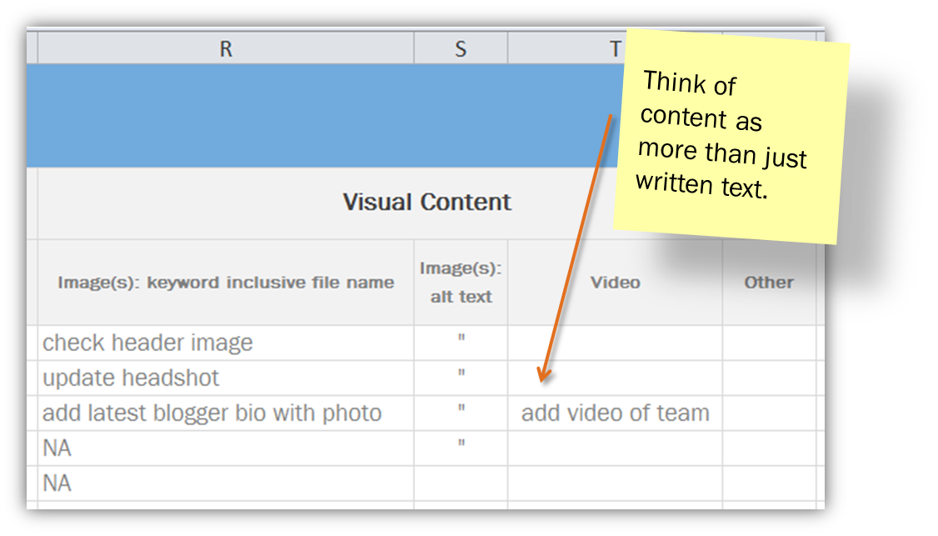938x536 pixels.
Task: Click the 'Visual Content' heading cell
Action: pyautogui.click(x=427, y=203)
